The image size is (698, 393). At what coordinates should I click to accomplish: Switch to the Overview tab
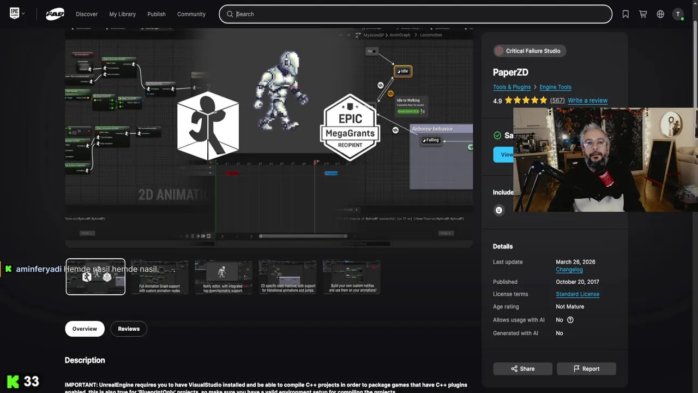(x=85, y=329)
